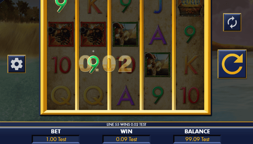Click the bright green 9 on reel two
This screenshot has height=144, width=253.
[x=94, y=65]
